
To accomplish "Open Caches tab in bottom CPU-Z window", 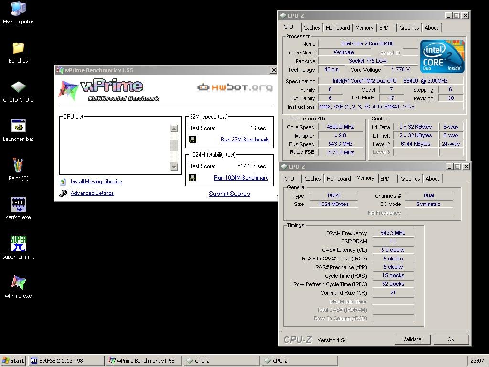I will [312, 179].
